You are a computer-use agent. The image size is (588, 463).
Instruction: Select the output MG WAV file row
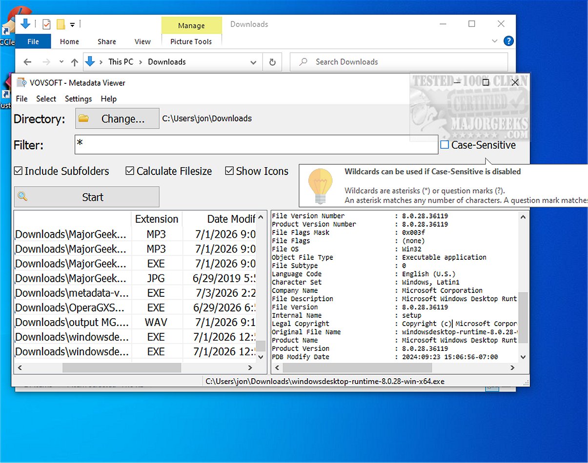(x=135, y=322)
